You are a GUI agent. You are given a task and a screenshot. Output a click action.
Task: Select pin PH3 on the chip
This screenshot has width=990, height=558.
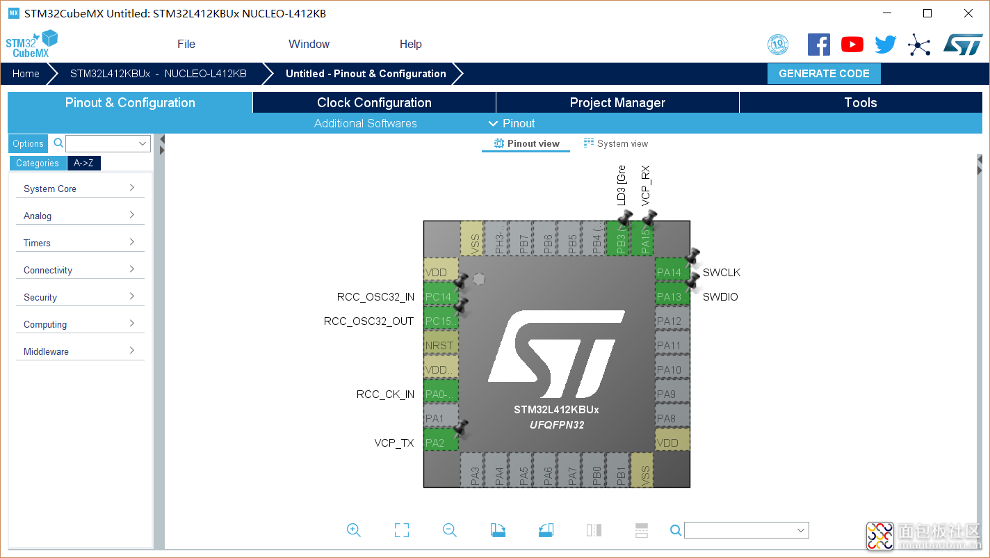pyautogui.click(x=496, y=239)
